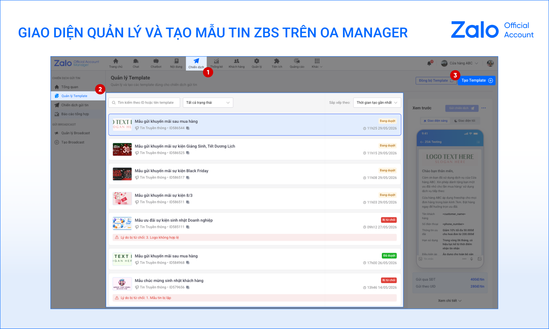Open the Black Friday template thumbnail
Viewport: 549px width, 329px height.
pos(122,174)
